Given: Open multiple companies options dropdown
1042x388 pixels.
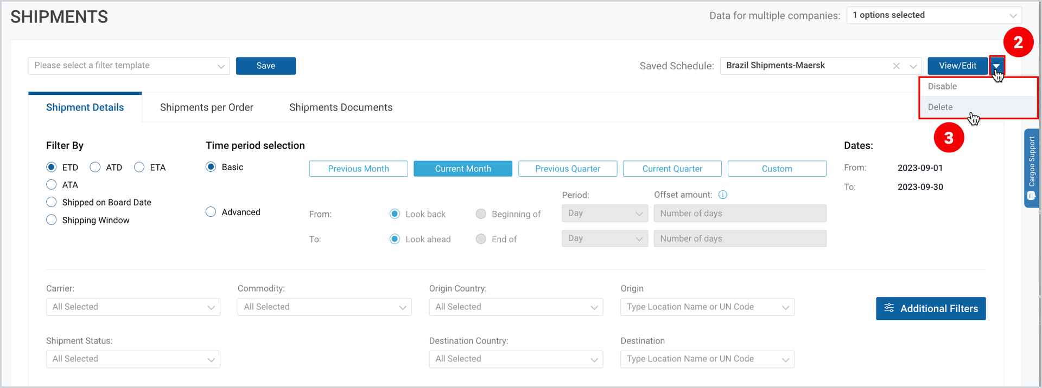Looking at the screenshot, I should [x=934, y=15].
